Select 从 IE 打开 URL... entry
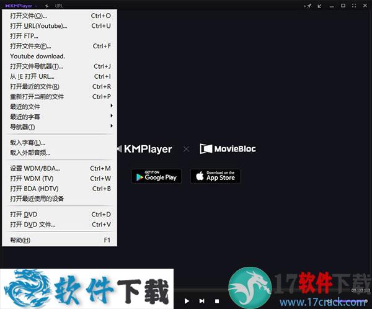Image resolution: width=372 pixels, height=309 pixels. pos(60,76)
